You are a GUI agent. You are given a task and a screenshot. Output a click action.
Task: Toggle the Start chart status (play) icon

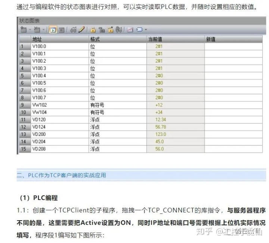pos(53,30)
